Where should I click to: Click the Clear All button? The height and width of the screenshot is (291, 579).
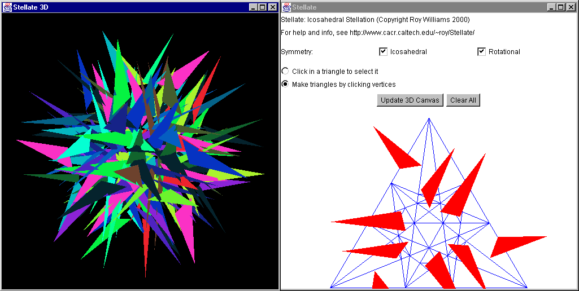click(463, 100)
